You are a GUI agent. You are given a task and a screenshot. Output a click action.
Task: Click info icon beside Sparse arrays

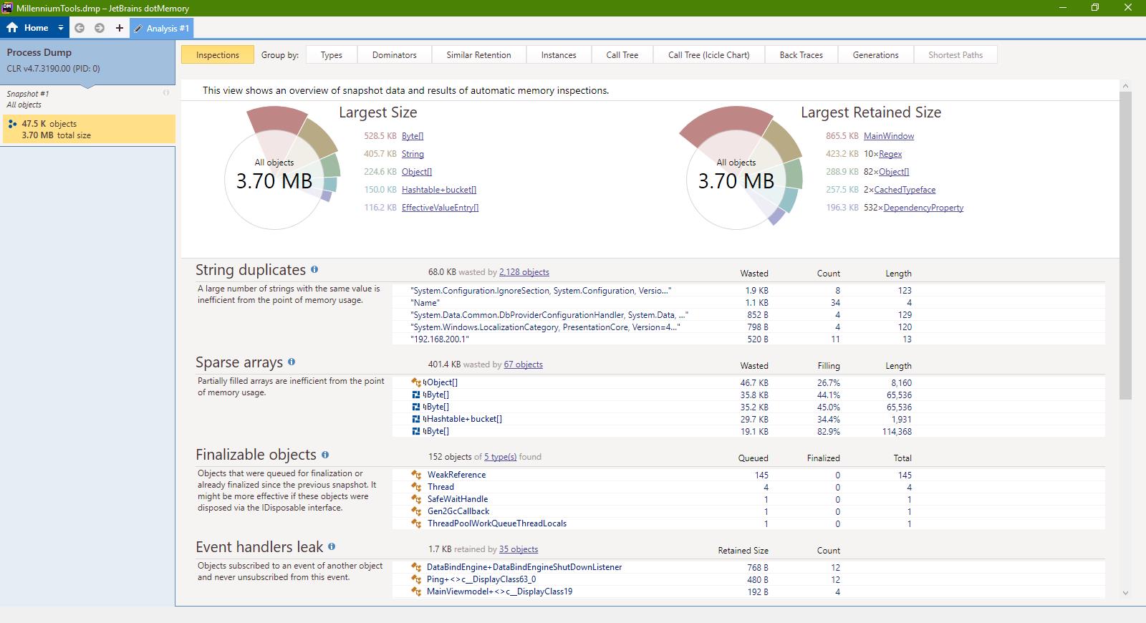point(292,362)
